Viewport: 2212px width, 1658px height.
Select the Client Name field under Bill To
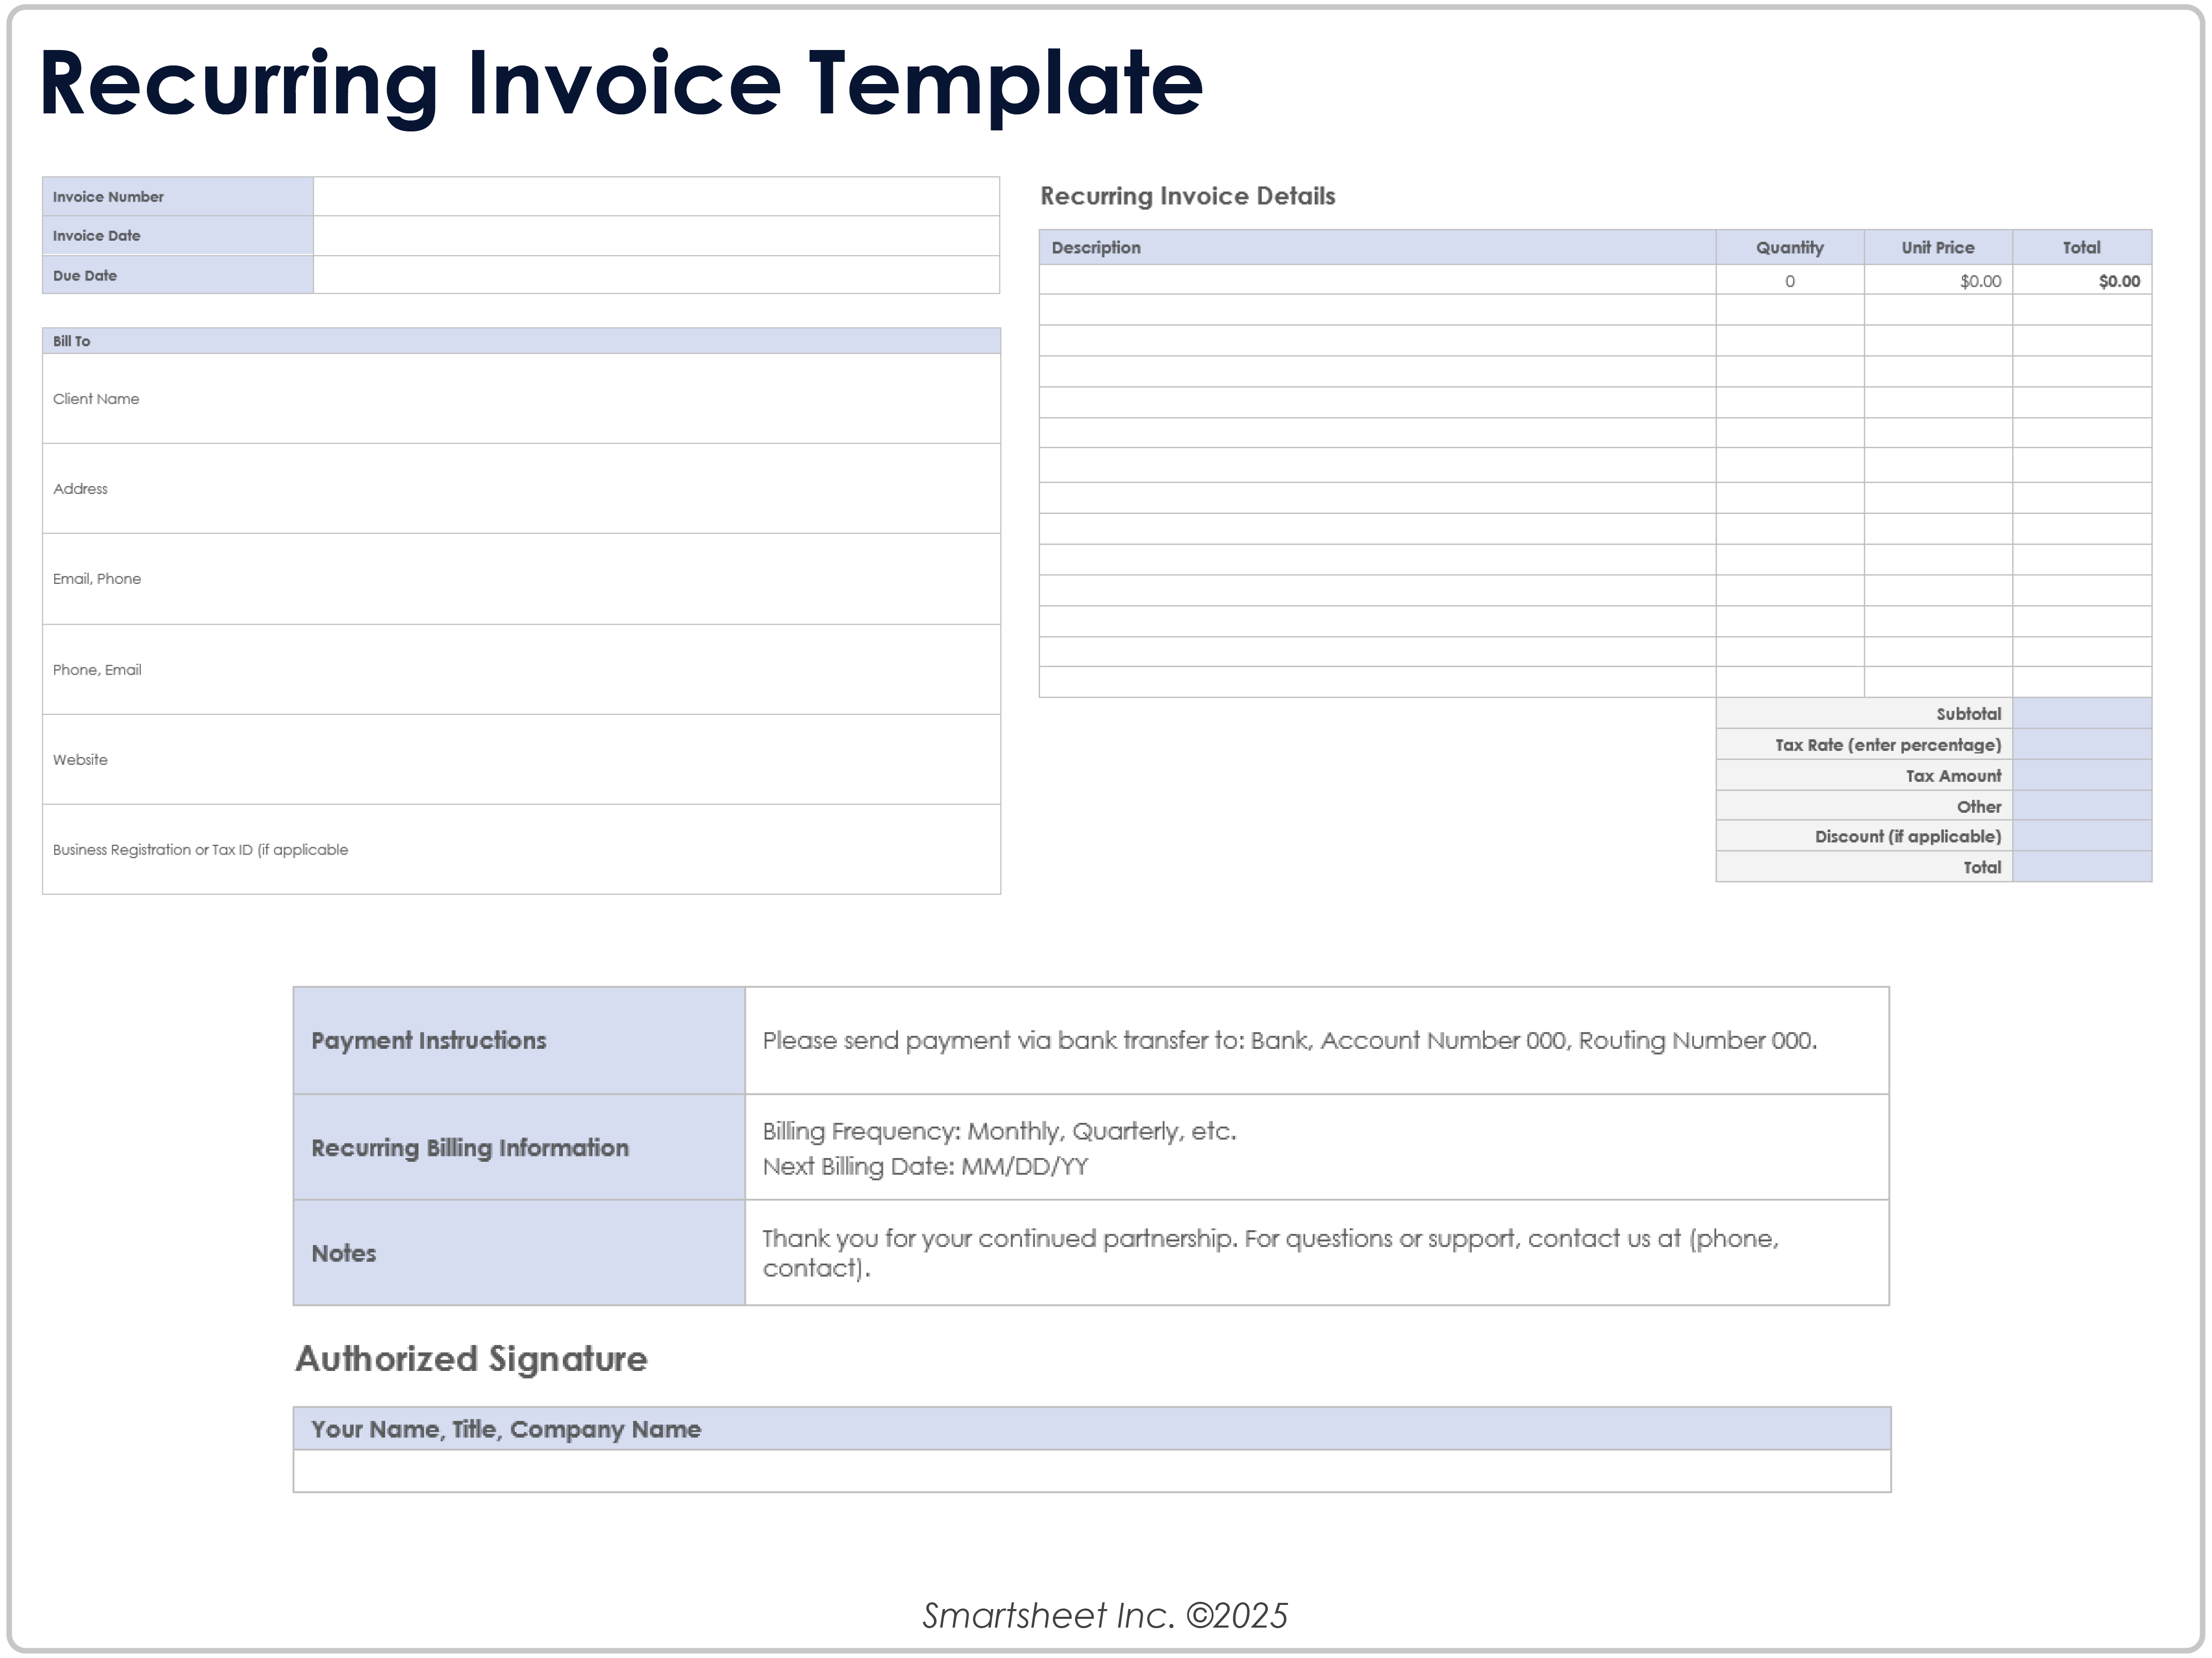(520, 399)
